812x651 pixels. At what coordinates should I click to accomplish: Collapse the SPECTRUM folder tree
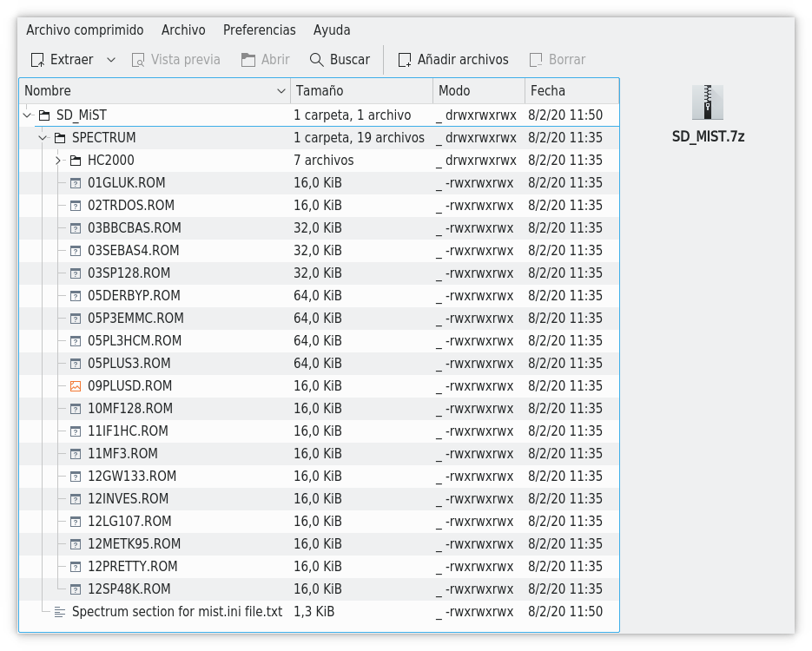click(x=43, y=138)
